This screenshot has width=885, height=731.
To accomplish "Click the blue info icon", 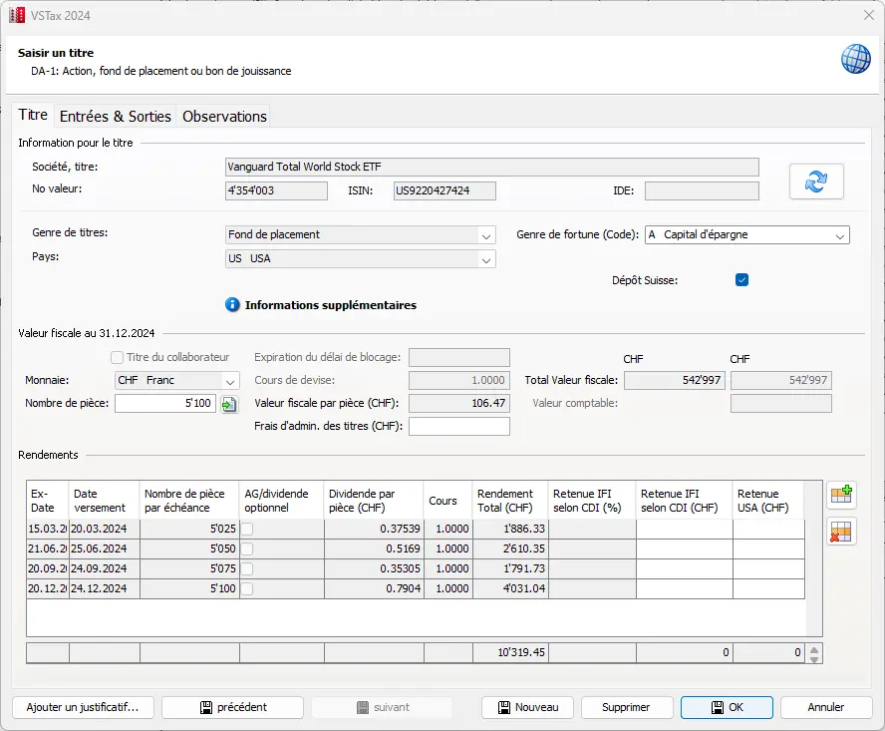I will [x=232, y=305].
